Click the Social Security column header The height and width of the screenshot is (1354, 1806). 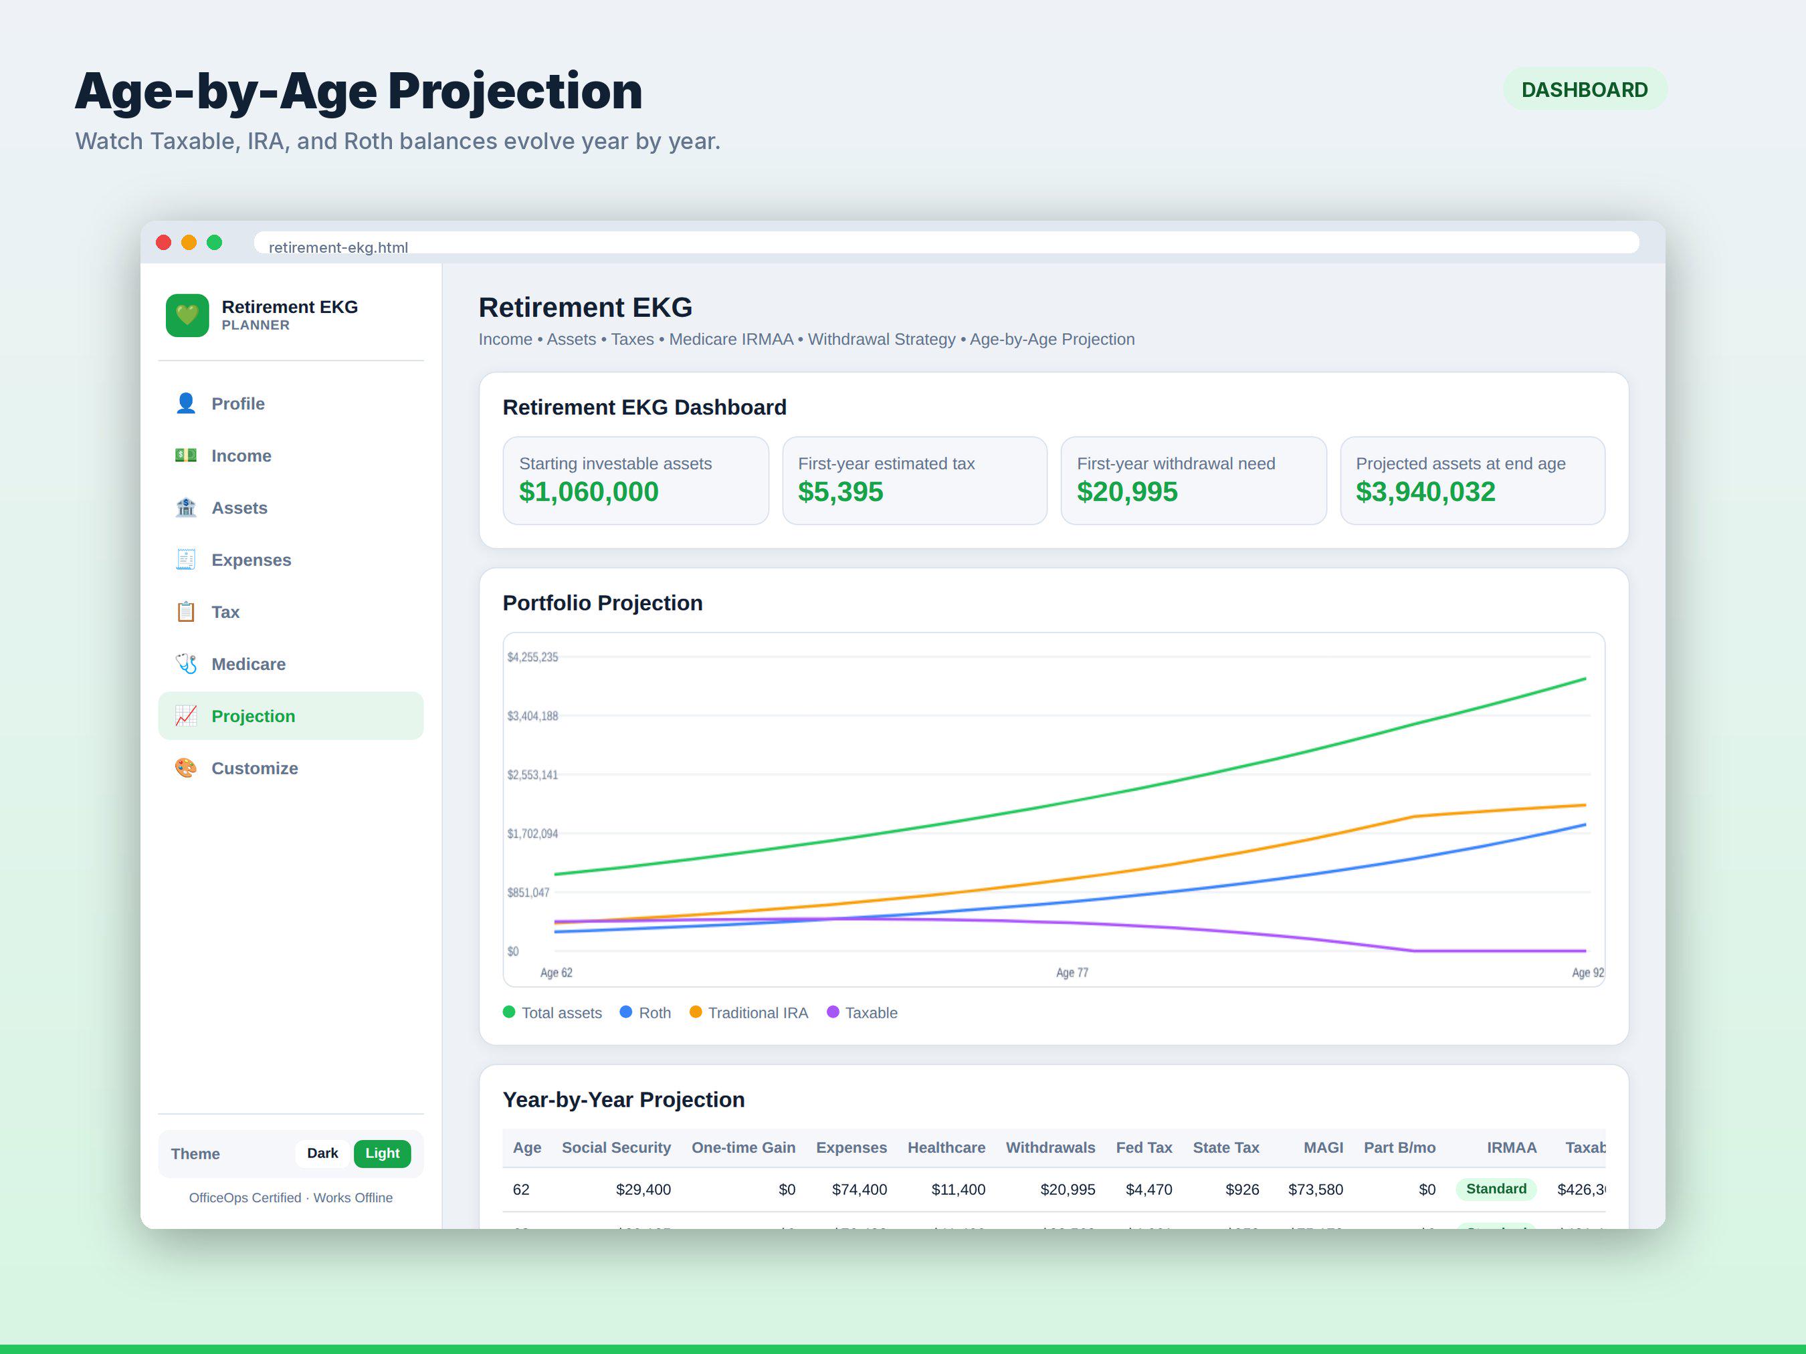[617, 1147]
